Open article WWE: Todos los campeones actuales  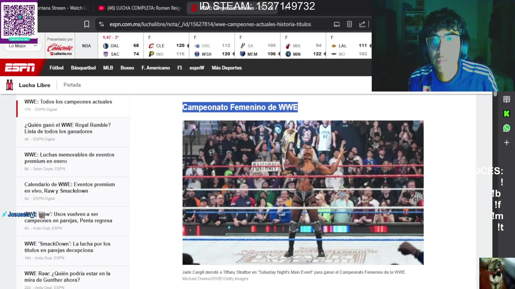68,102
